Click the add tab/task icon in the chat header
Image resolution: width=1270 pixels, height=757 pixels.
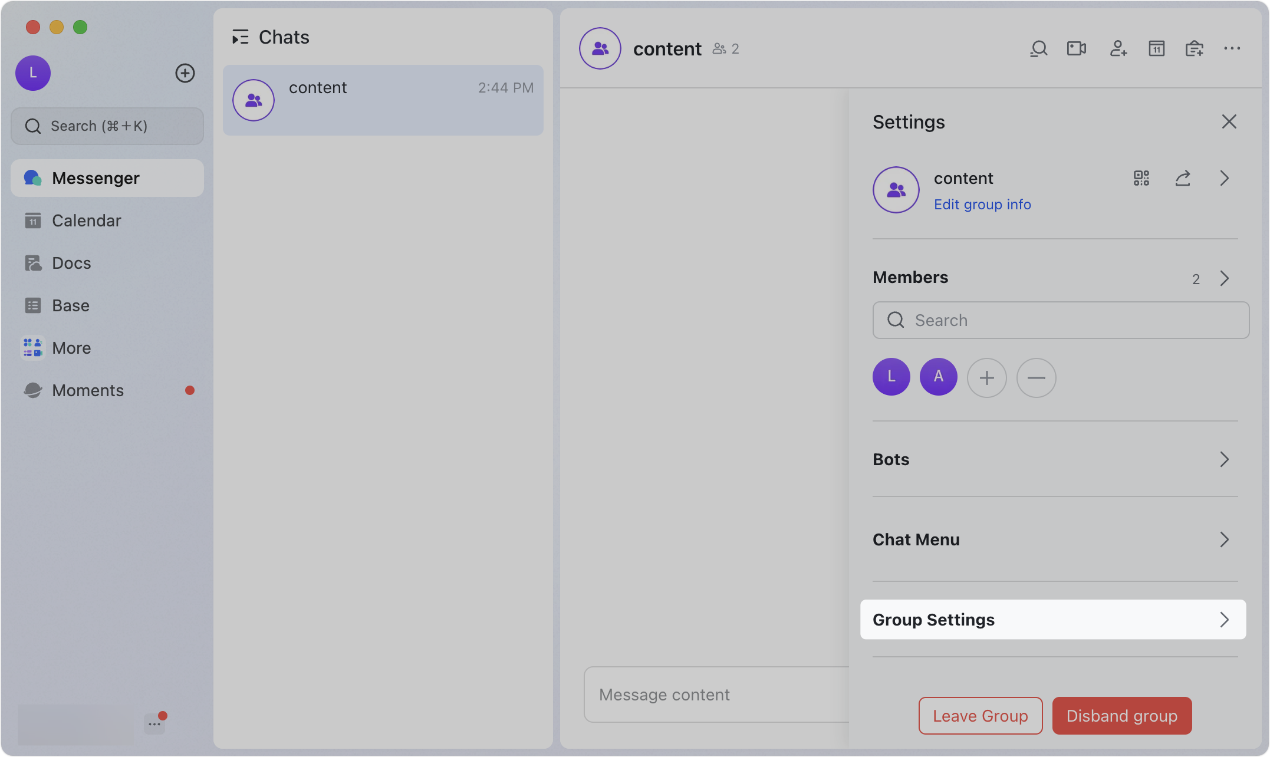(1194, 48)
